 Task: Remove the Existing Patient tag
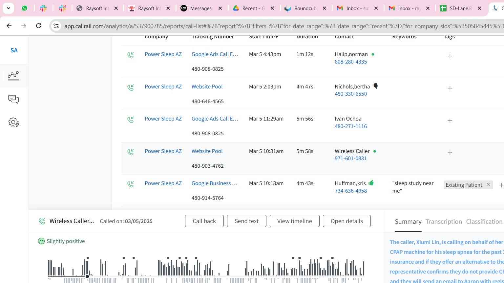coord(488,184)
